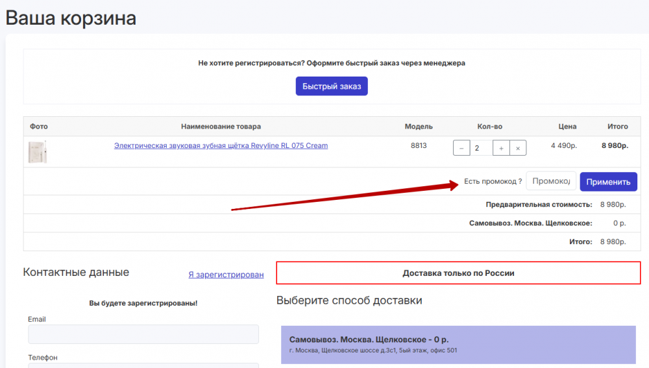Increase quantity with the plus button
The width and height of the screenshot is (649, 368).
pyautogui.click(x=501, y=148)
